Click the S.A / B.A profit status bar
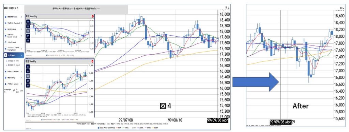349x132 pixels. [x=76, y=10]
